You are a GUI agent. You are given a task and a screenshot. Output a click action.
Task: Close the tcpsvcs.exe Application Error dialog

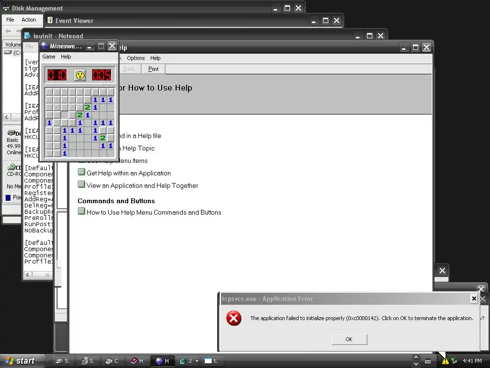pyautogui.click(x=474, y=299)
